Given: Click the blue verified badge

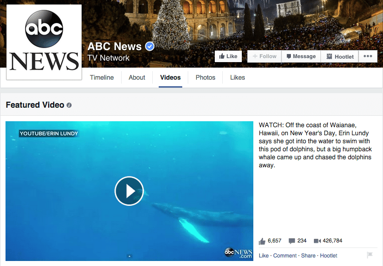Looking at the screenshot, I should pos(150,46).
